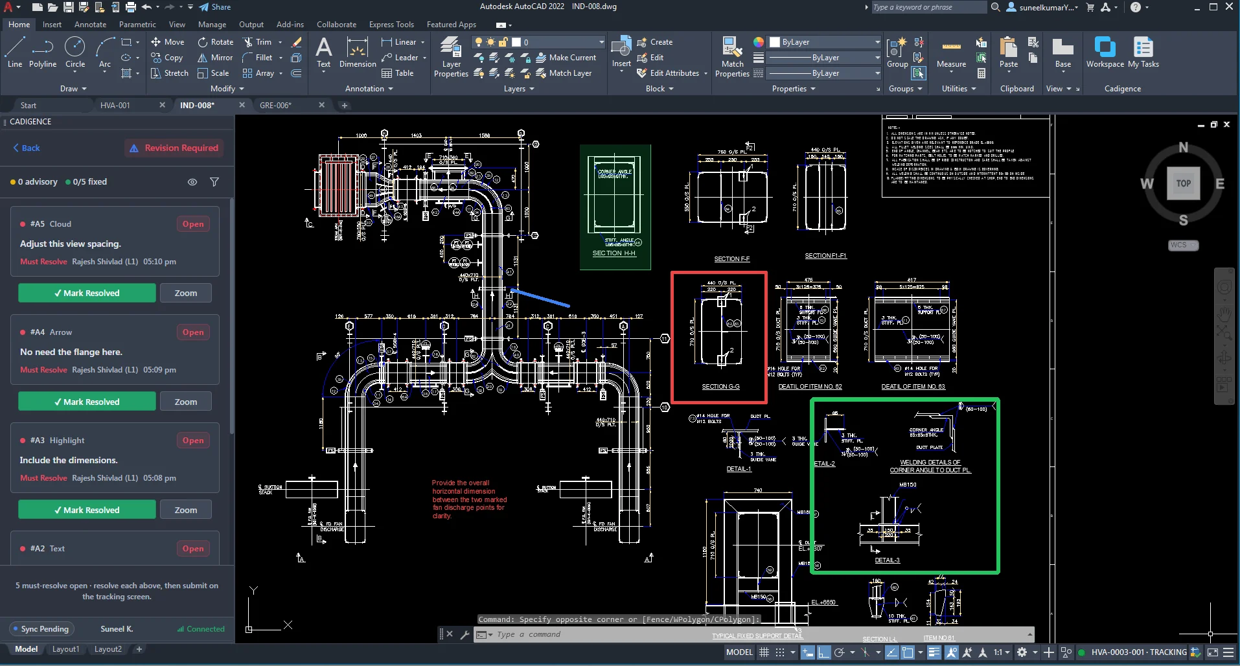Click Make Current layer button
The image size is (1240, 666).
coord(566,57)
